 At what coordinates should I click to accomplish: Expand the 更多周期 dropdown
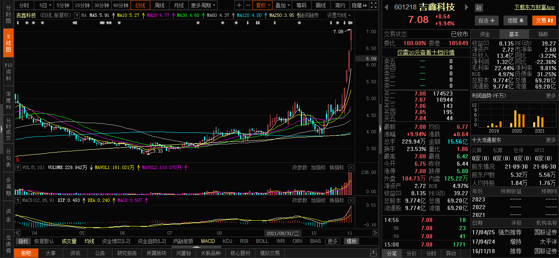pyautogui.click(x=203, y=5)
